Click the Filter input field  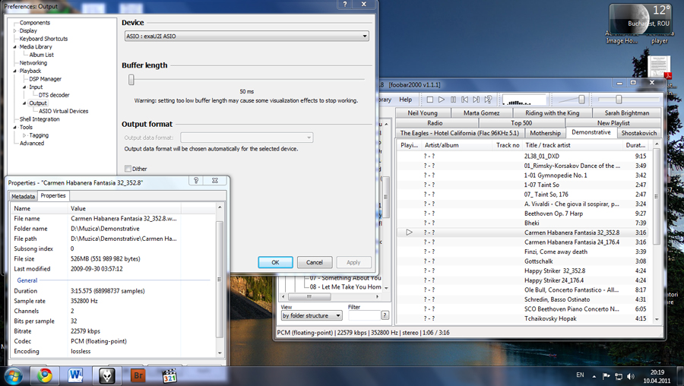pyautogui.click(x=364, y=315)
